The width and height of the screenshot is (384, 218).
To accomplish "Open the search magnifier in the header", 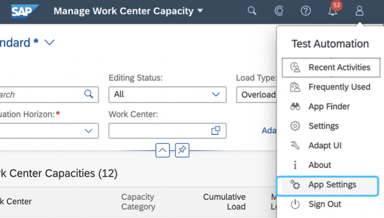I will click(252, 11).
